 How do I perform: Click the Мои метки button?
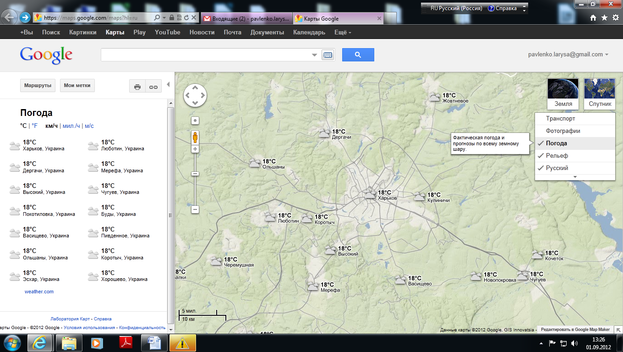[x=77, y=85]
